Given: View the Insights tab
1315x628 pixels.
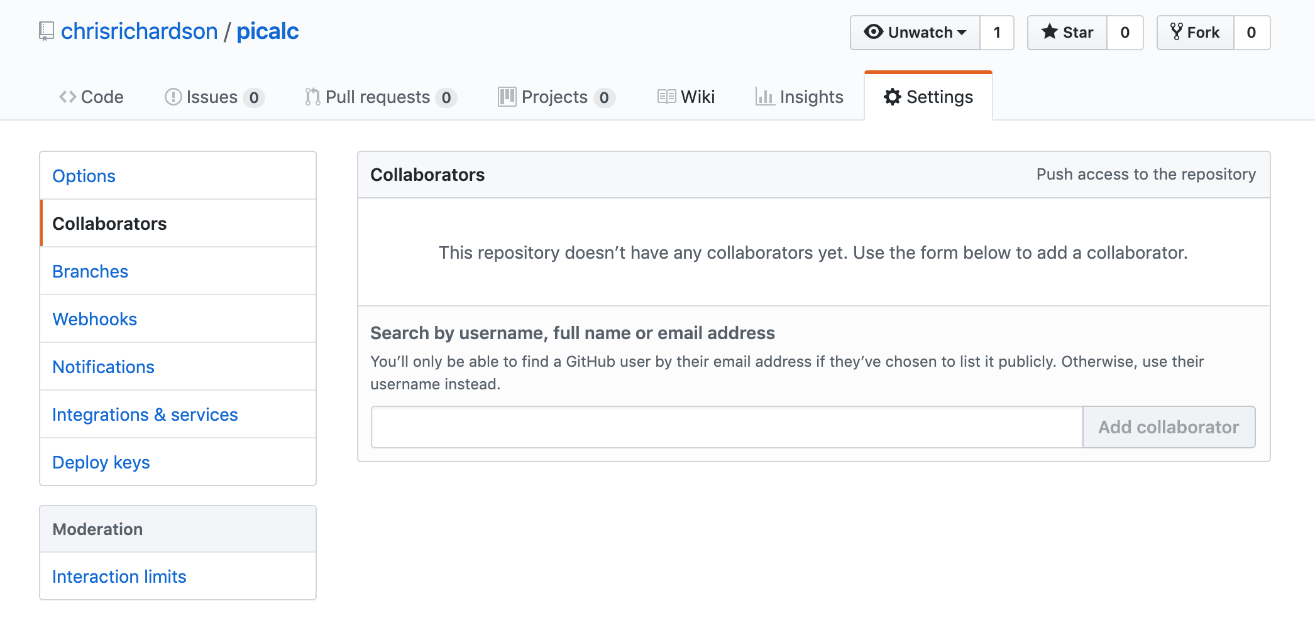Looking at the screenshot, I should (800, 97).
